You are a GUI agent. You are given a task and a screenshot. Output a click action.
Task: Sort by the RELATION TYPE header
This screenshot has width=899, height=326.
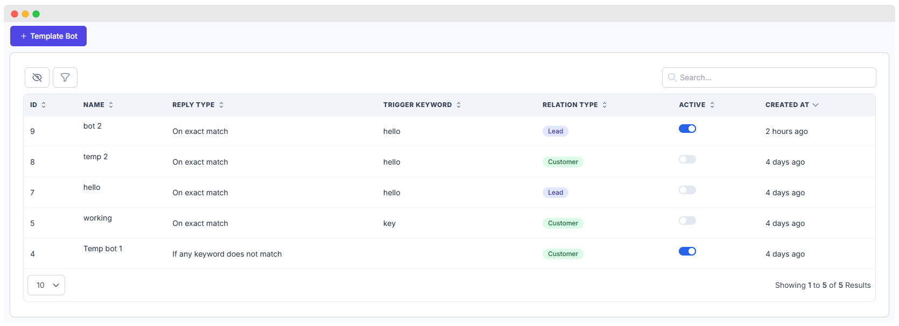click(575, 105)
